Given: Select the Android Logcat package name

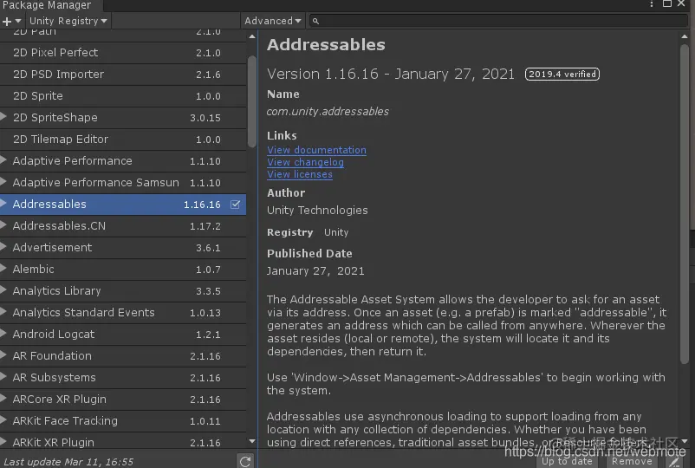Looking at the screenshot, I should (x=53, y=335).
